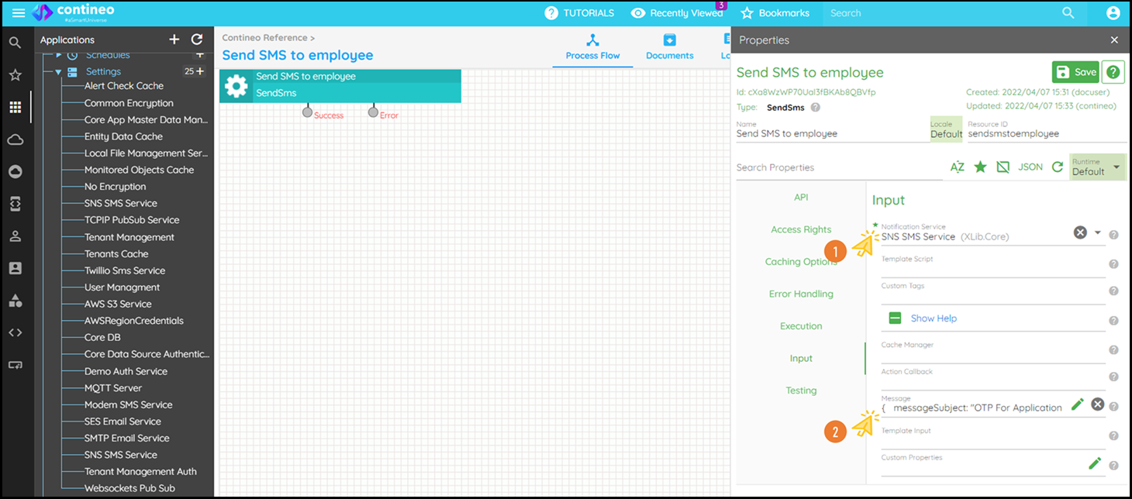Edit the Message property using the pencil icon
Viewport: 1132px width, 499px height.
pos(1078,404)
